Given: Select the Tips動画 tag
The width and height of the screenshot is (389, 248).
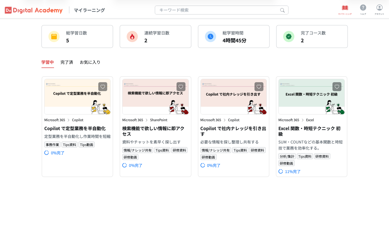Looking at the screenshot, I should pyautogui.click(x=87, y=145).
